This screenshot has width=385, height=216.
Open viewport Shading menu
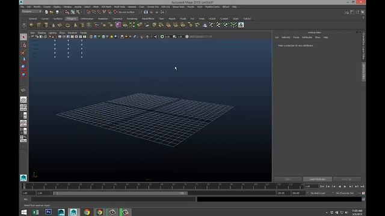point(42,33)
